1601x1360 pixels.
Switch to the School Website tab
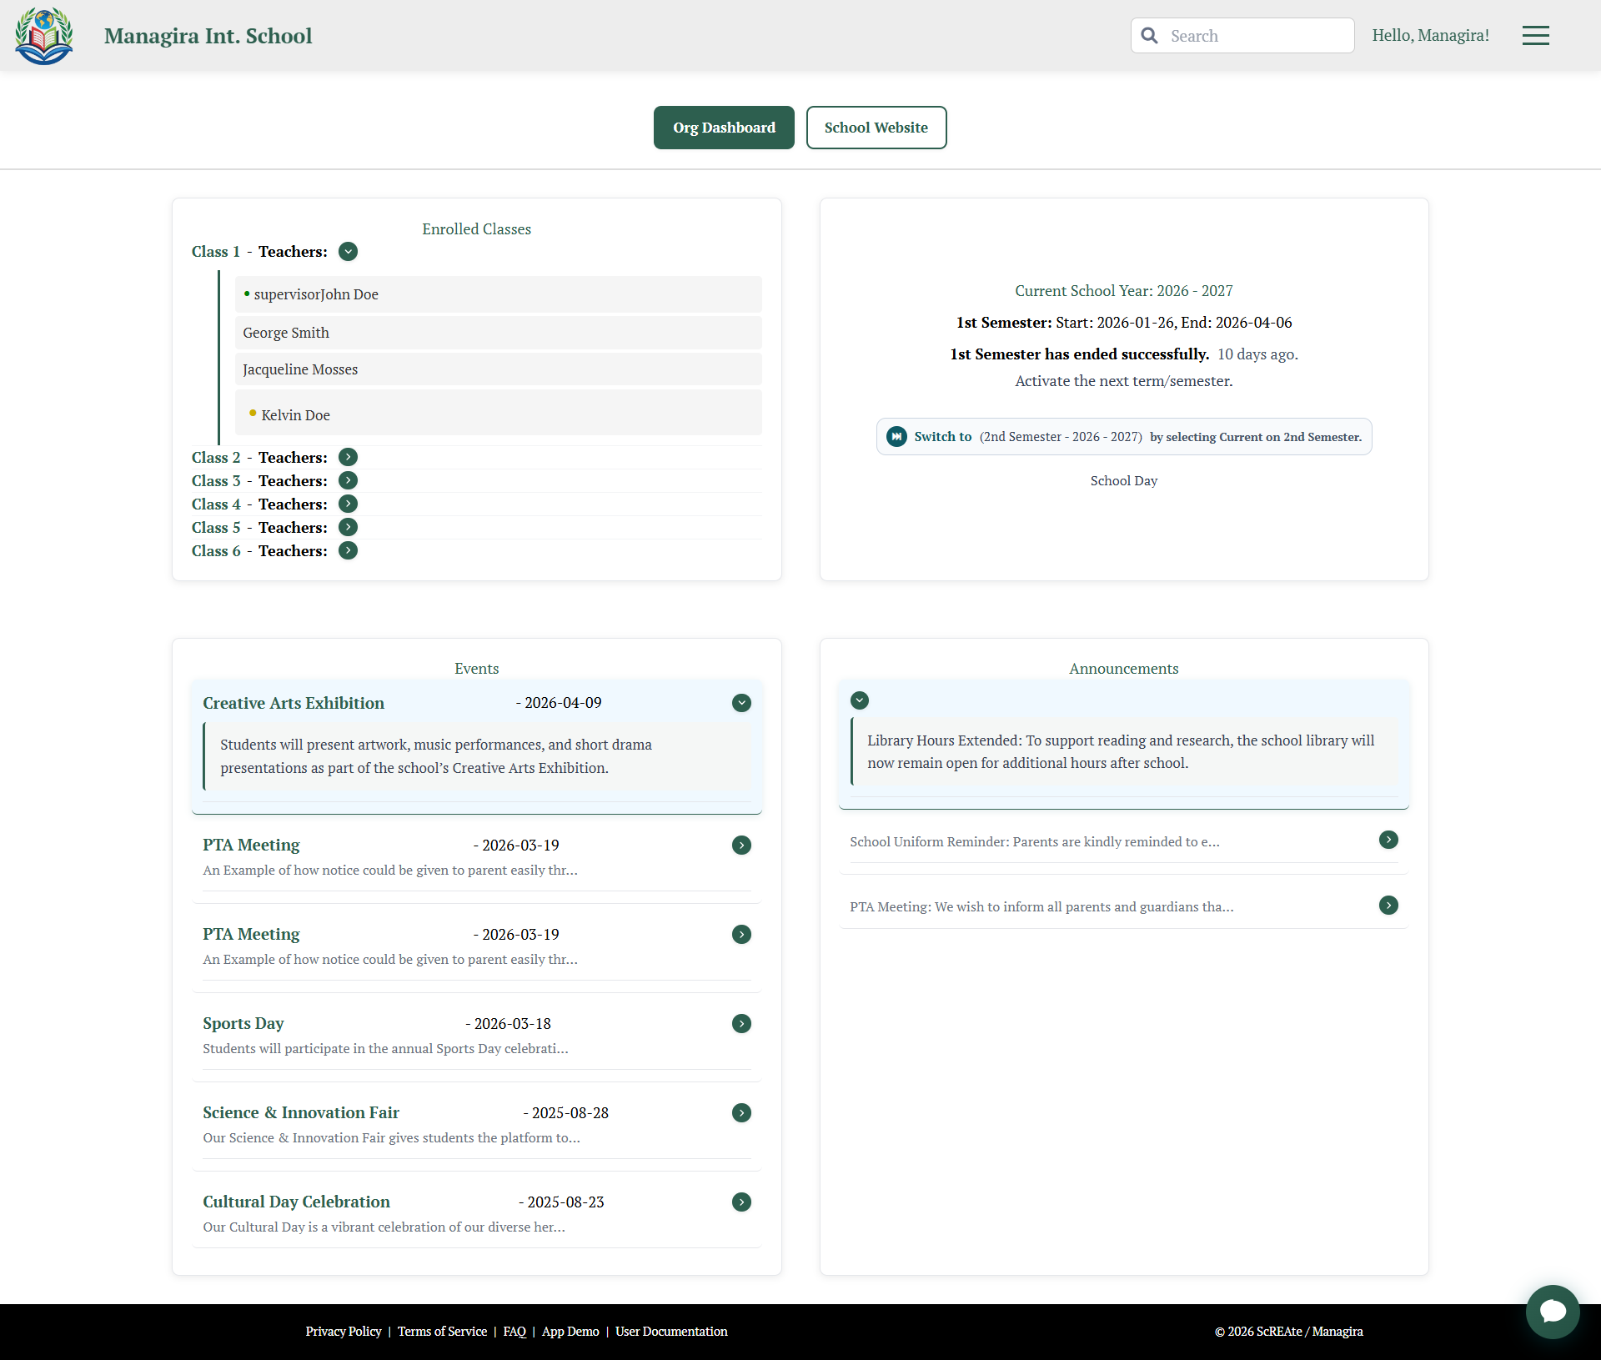[876, 128]
